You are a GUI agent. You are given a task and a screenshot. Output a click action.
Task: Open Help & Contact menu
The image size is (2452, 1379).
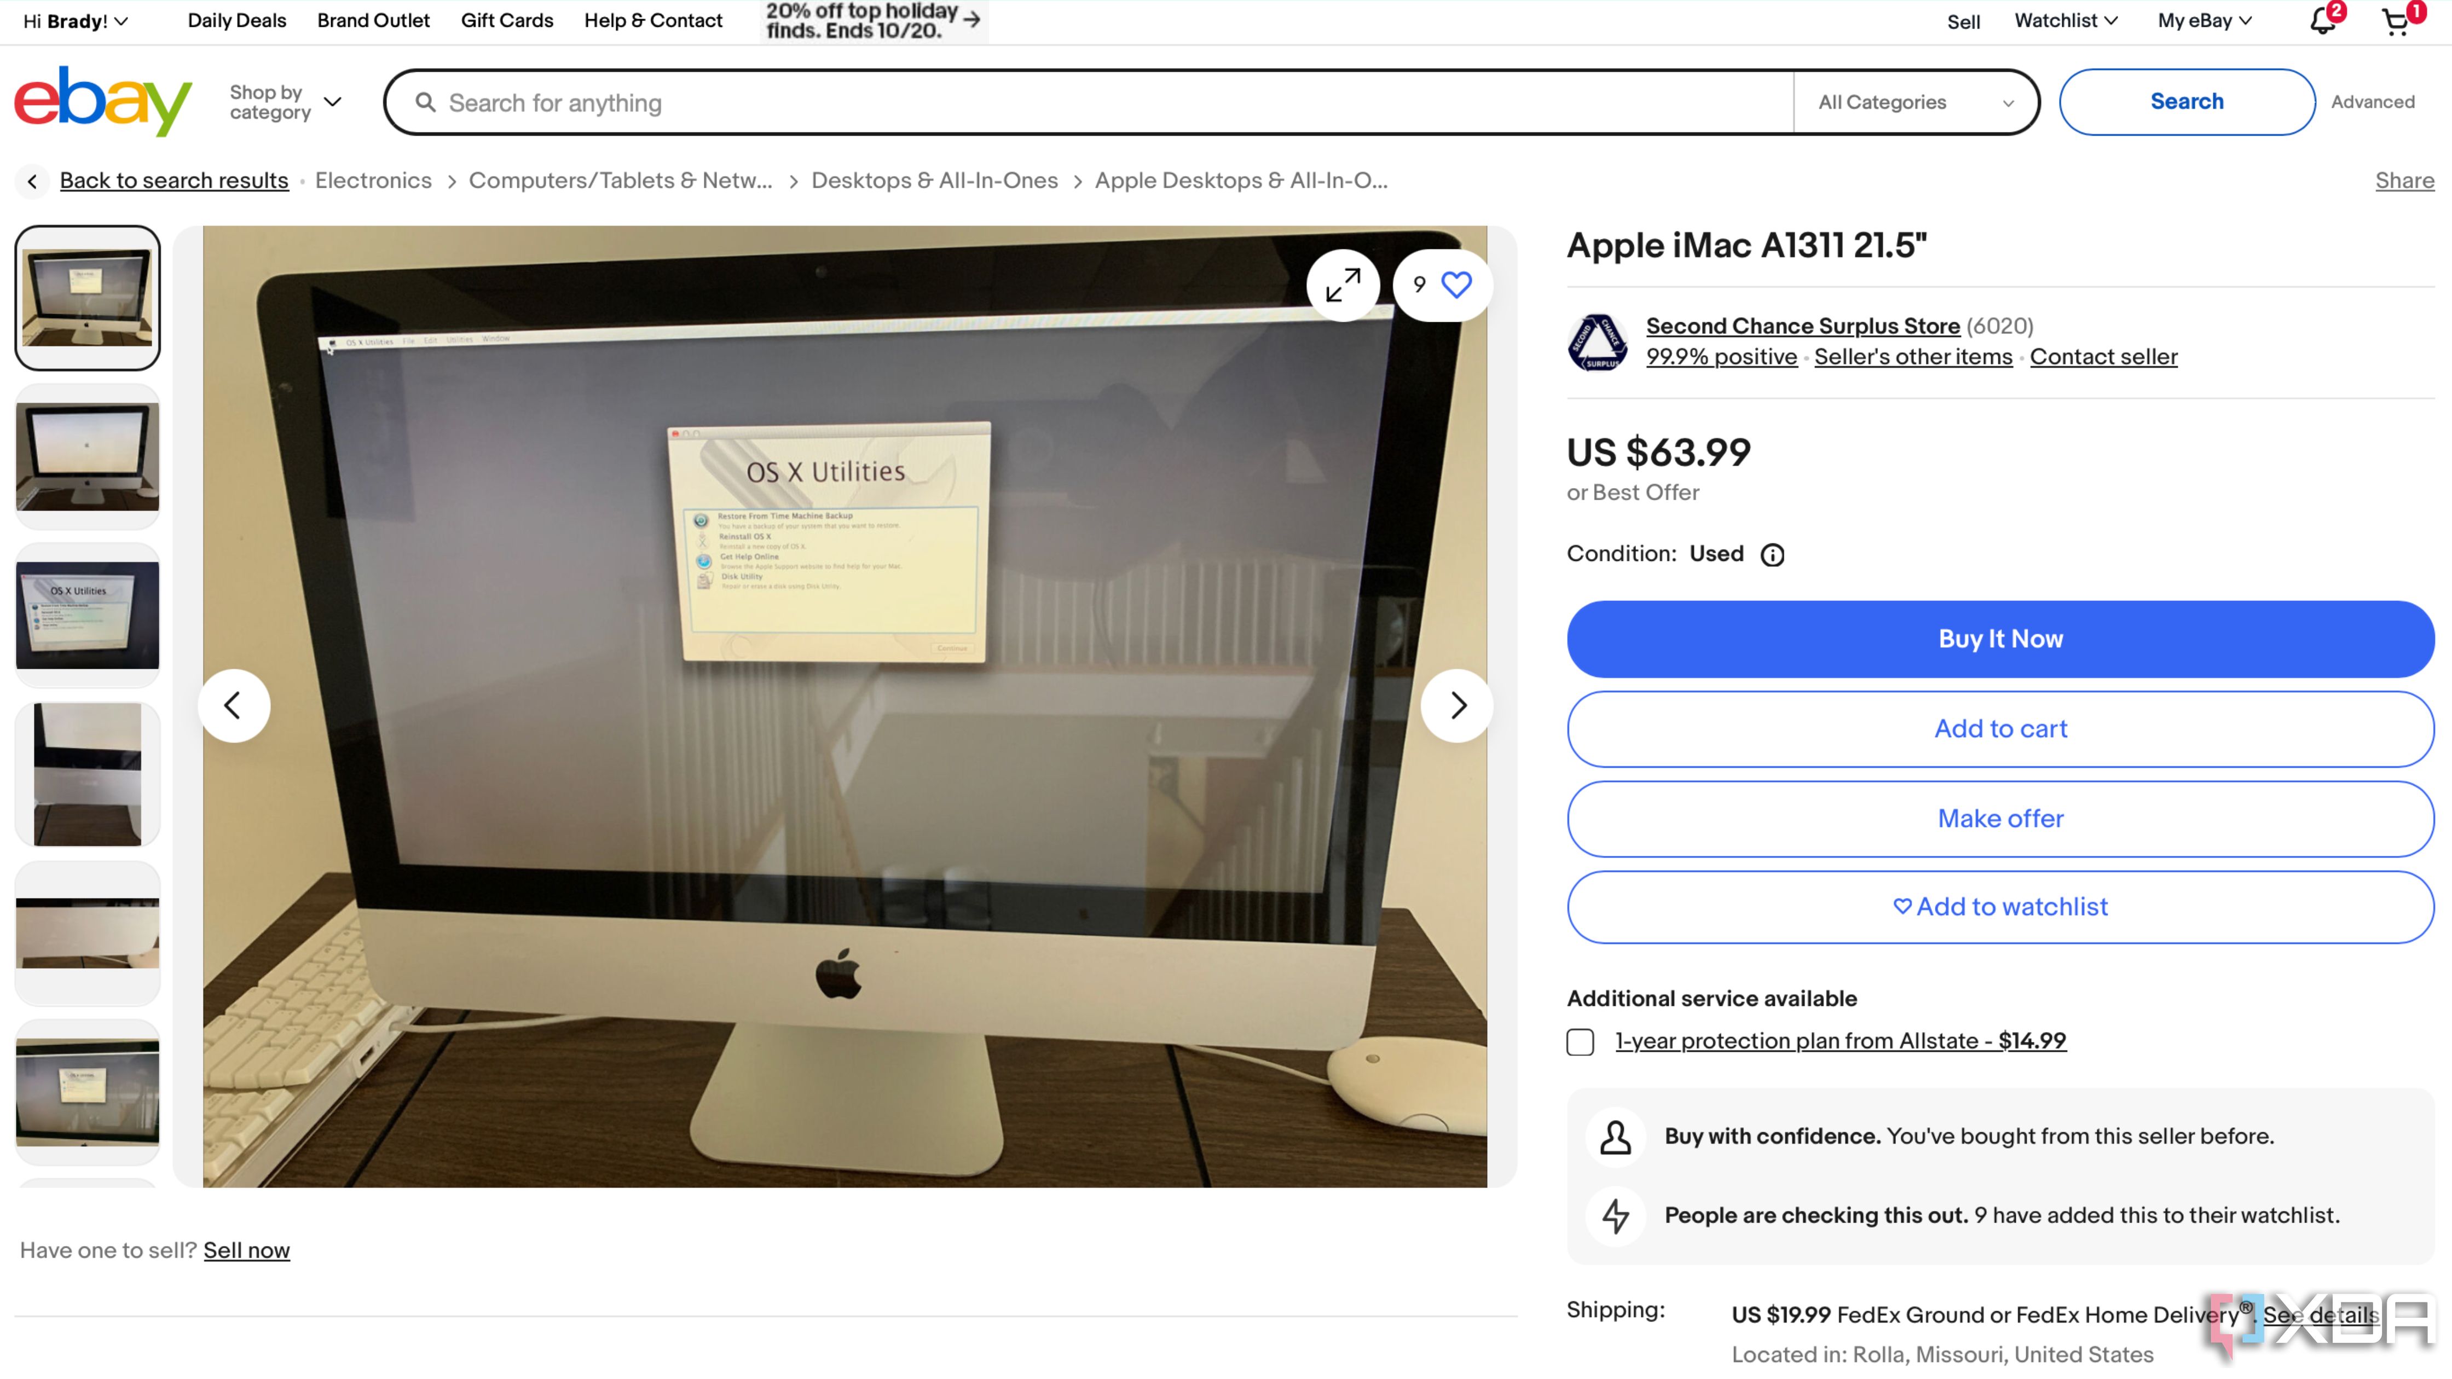[x=654, y=20]
